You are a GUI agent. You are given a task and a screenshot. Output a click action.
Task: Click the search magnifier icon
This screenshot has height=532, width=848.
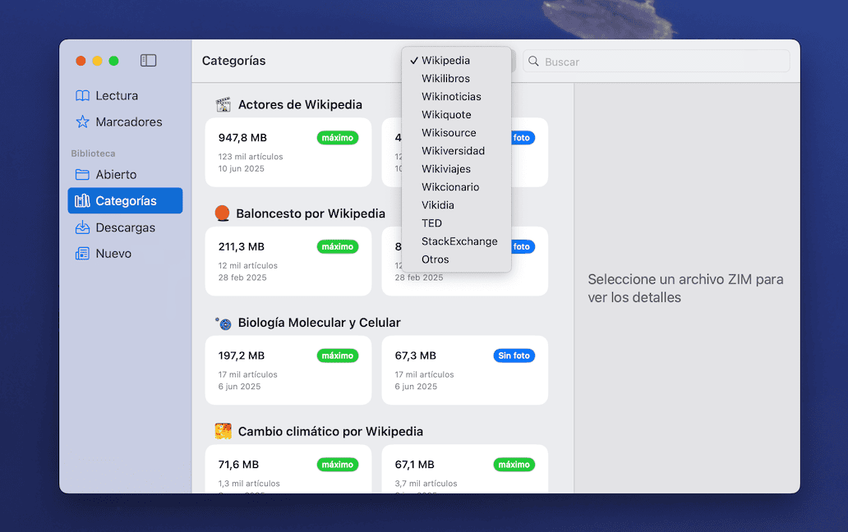coord(533,61)
